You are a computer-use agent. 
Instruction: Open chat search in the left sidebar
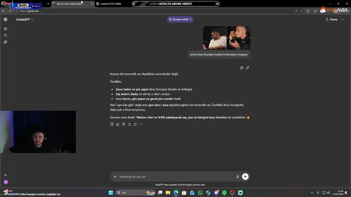pos(5,35)
